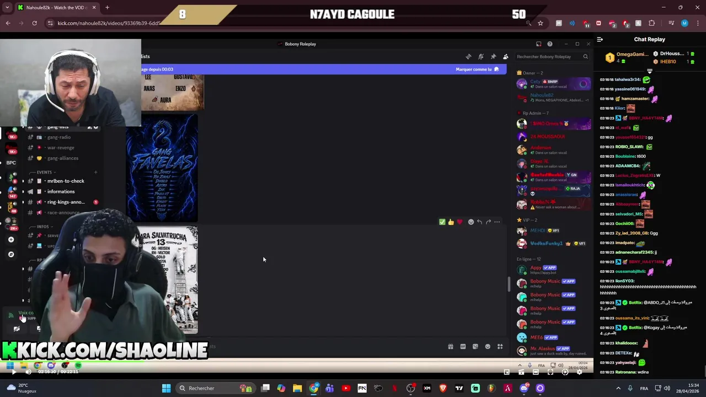Click the Rechercher Bobony Roleplay search field
The width and height of the screenshot is (706, 397).
pos(552,56)
